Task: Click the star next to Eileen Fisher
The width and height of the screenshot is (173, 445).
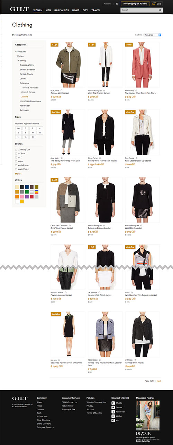Action: (101, 158)
